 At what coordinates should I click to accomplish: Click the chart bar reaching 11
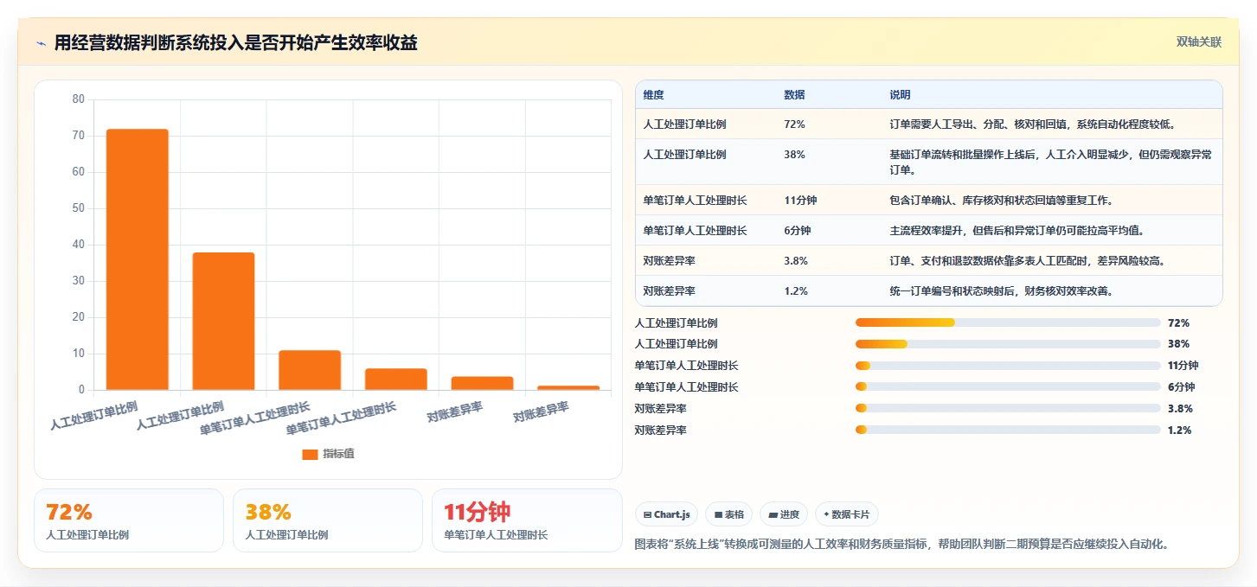click(x=310, y=370)
